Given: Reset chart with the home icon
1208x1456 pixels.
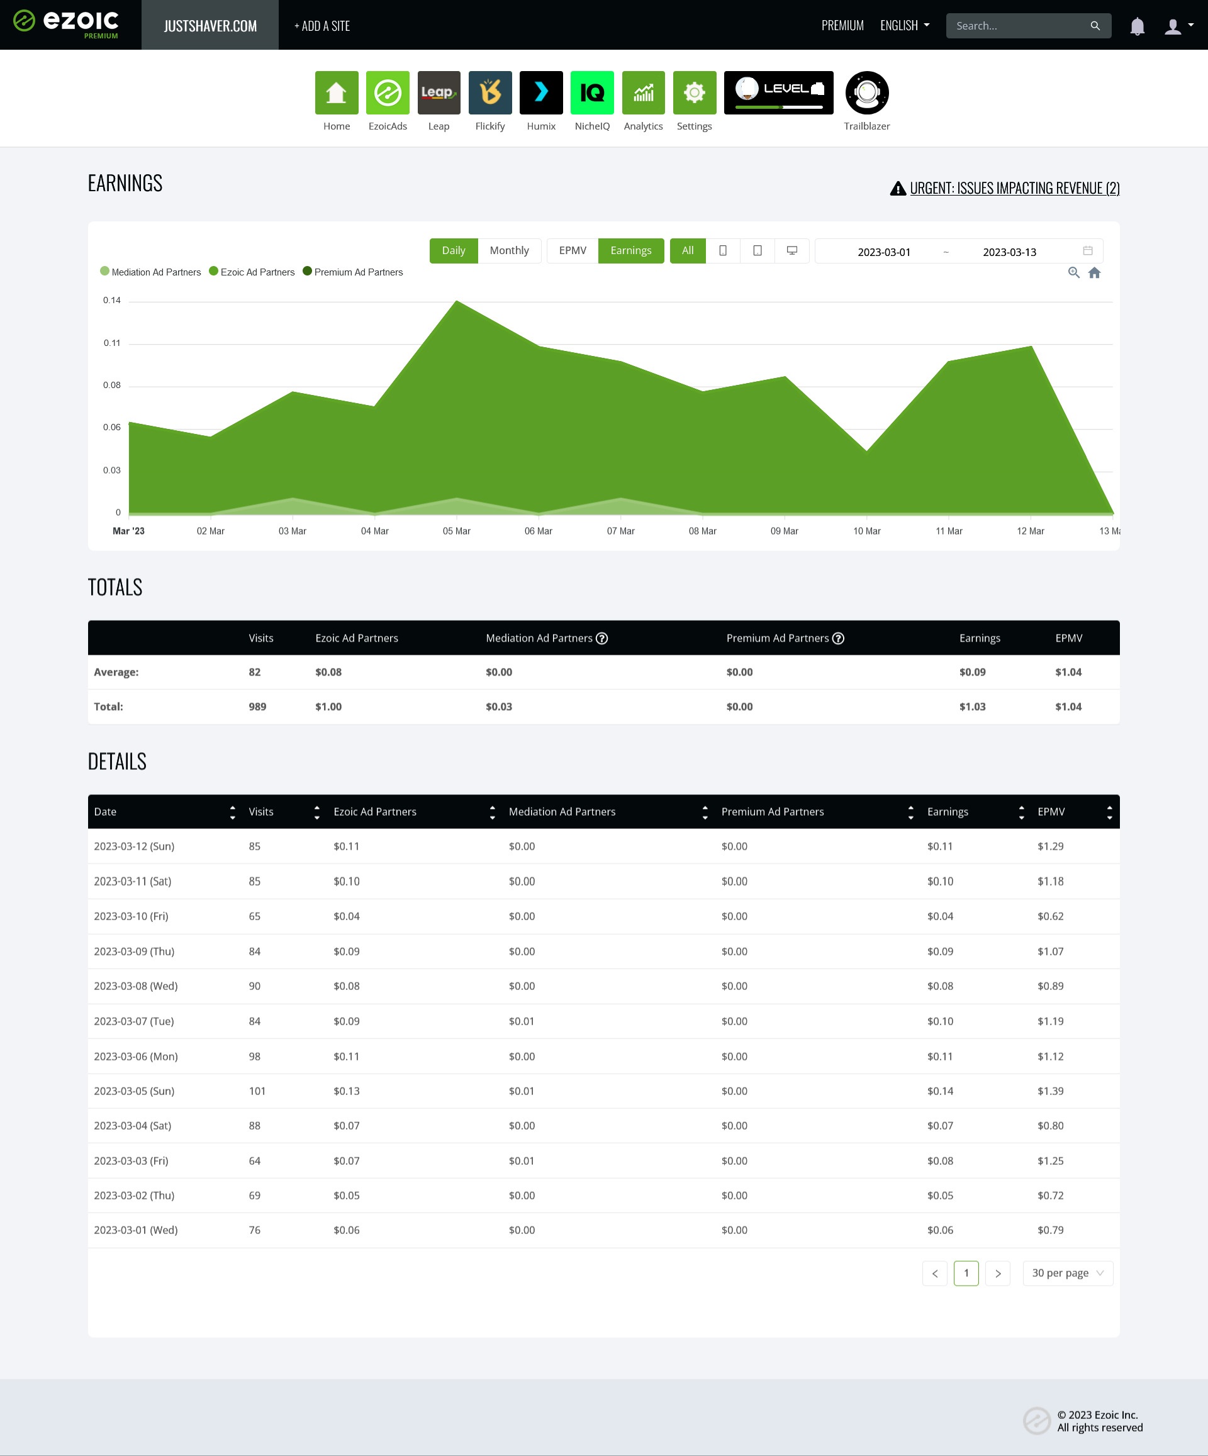Looking at the screenshot, I should tap(1094, 272).
